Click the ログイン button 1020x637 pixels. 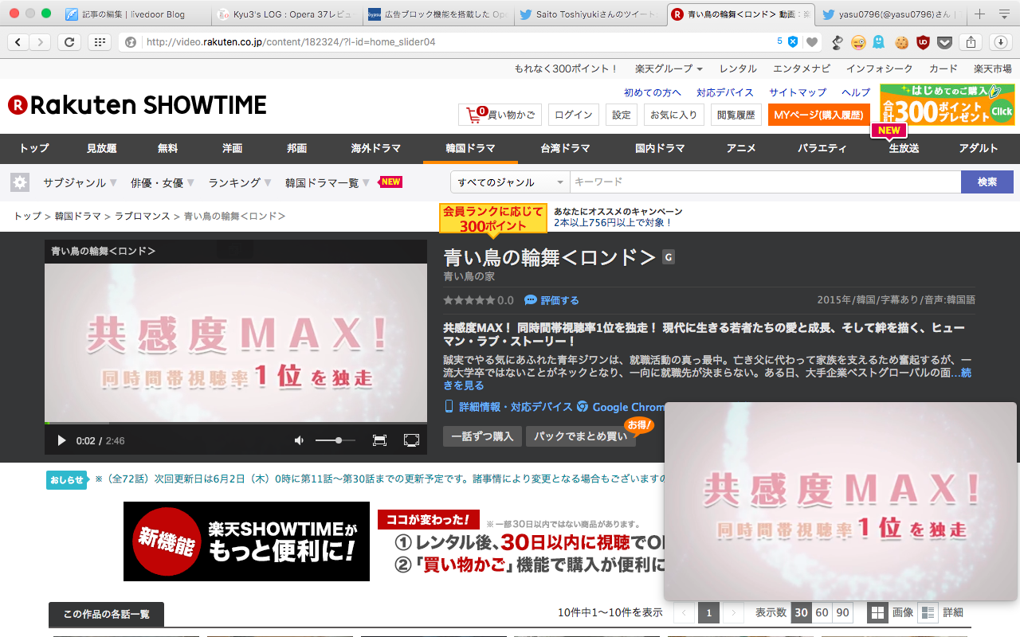click(x=574, y=115)
